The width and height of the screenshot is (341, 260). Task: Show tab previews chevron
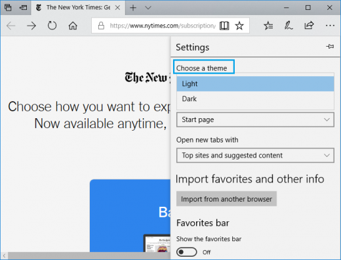pos(148,8)
